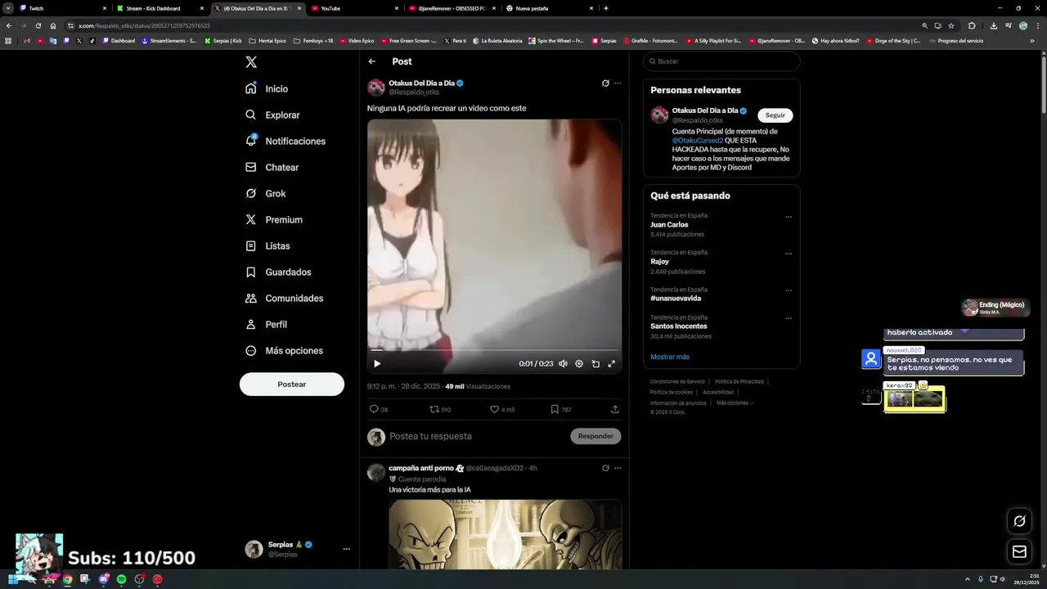Switch to Twitch browser tab
The image size is (1047, 589).
[64, 8]
